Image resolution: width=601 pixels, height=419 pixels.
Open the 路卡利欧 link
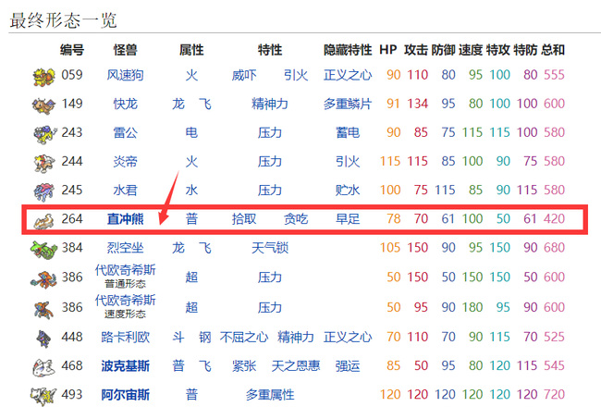click(x=125, y=337)
